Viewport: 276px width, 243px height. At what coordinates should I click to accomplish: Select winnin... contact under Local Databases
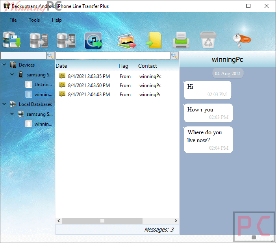43,124
